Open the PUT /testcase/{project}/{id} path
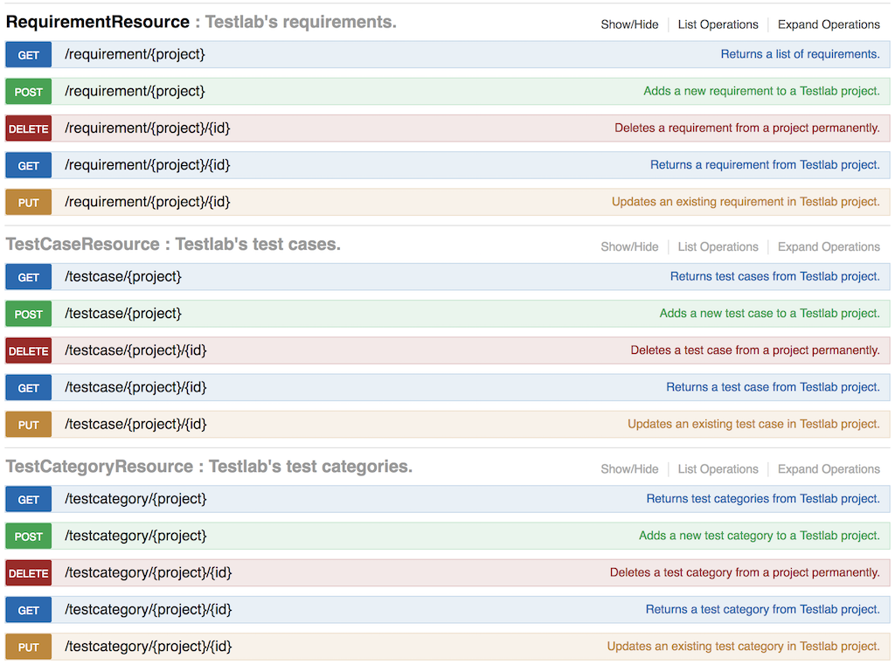 coord(135,424)
